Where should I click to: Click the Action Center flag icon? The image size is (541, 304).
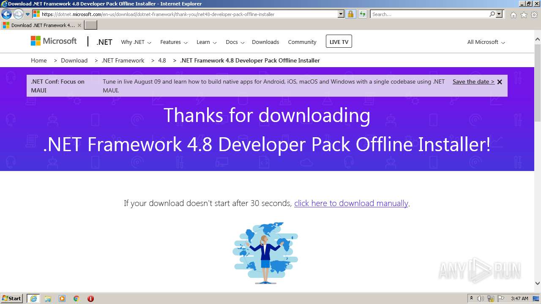(501, 299)
